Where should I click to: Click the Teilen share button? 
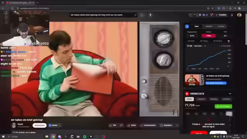click(x=132, y=125)
